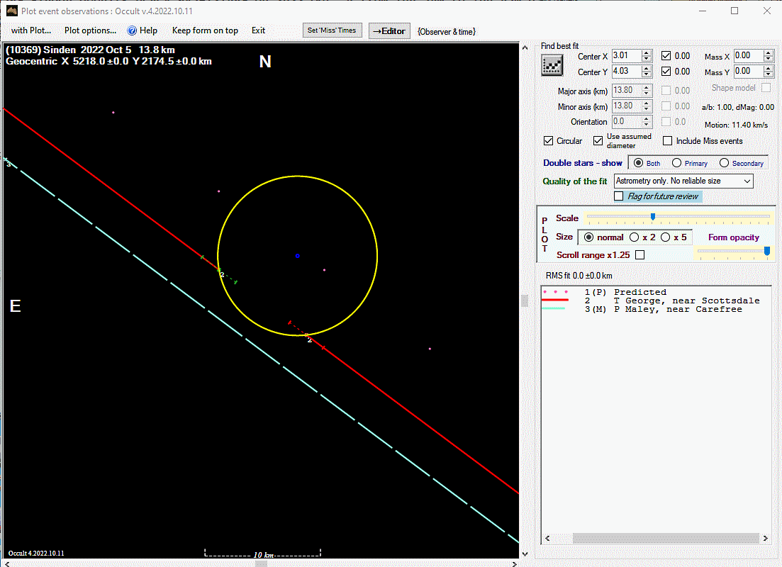Click the Occult app icon in title bar
The height and width of the screenshot is (567, 782).
point(12,11)
